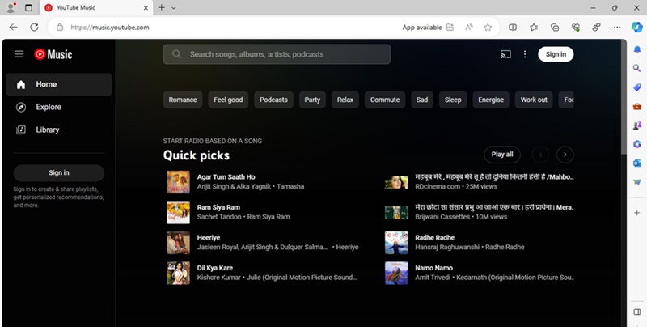Play Namo Namo thumbnail

point(396,273)
